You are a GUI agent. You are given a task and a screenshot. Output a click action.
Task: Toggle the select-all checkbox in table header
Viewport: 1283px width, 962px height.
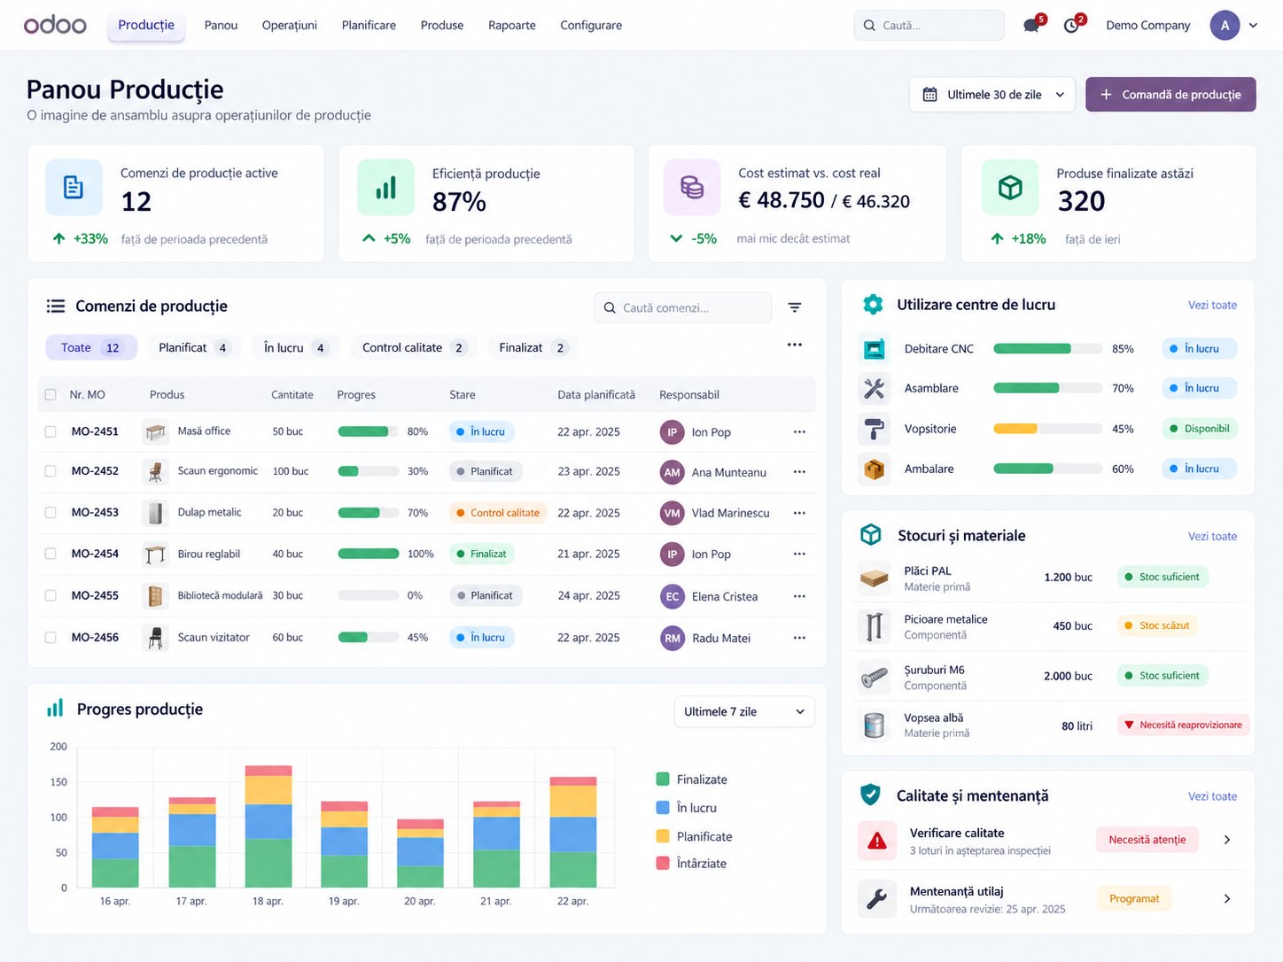click(x=51, y=395)
